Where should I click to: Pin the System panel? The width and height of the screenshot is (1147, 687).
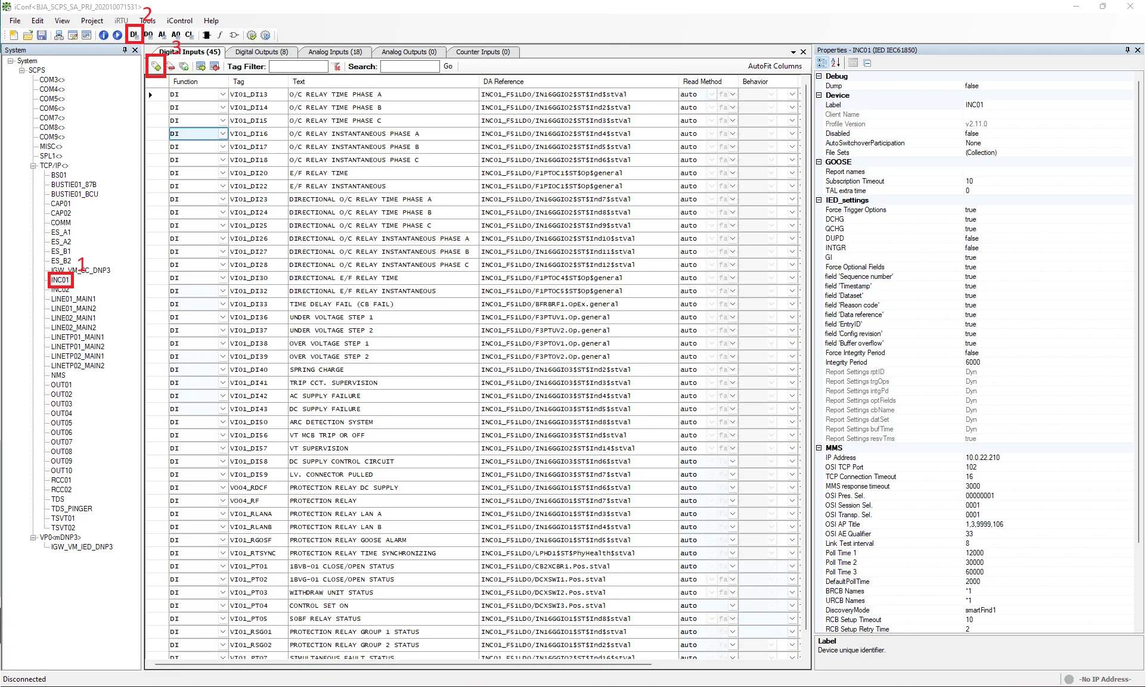125,50
